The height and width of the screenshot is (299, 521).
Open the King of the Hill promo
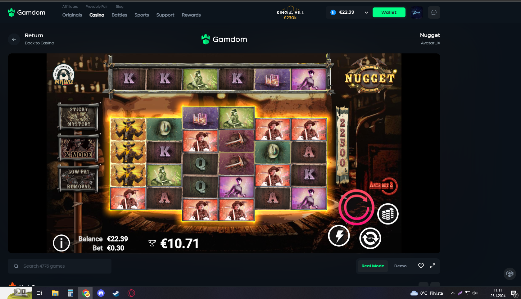(290, 13)
